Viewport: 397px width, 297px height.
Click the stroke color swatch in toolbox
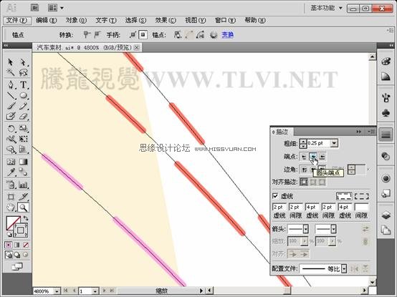pos(21,230)
